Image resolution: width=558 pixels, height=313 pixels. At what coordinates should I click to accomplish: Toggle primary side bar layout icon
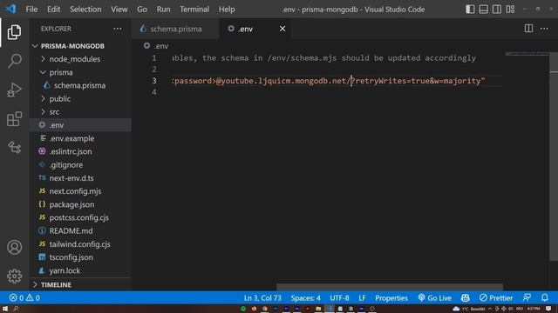pos(470,10)
